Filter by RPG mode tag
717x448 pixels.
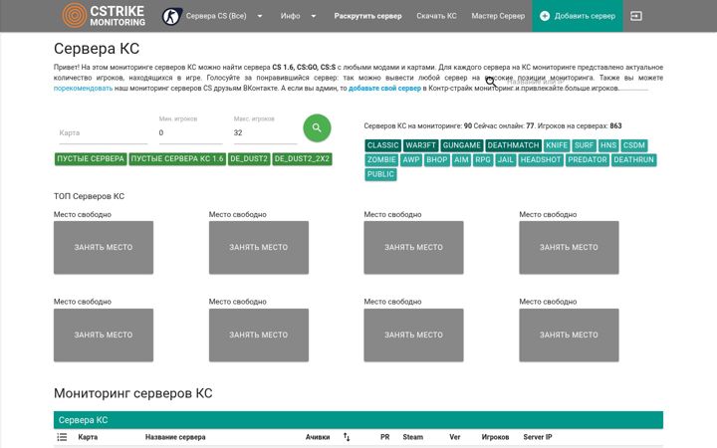[482, 159]
